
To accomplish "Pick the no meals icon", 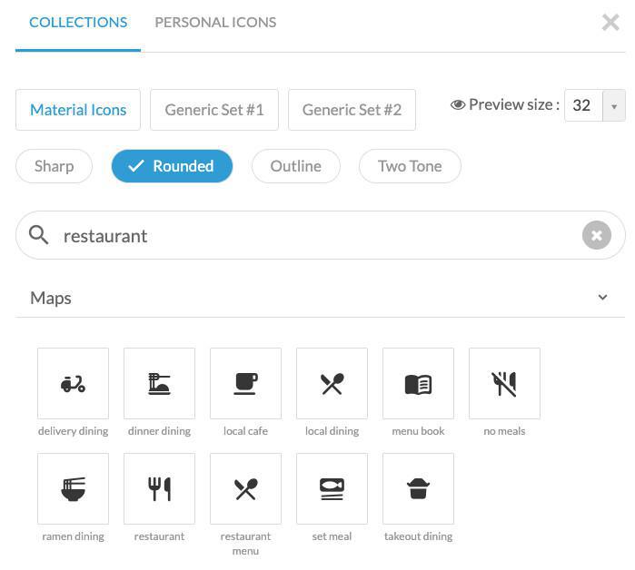I will click(504, 383).
